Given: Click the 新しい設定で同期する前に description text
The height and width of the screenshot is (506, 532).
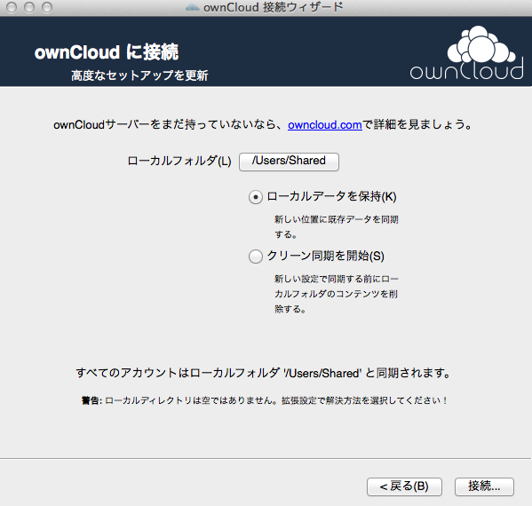Looking at the screenshot, I should 337,294.
